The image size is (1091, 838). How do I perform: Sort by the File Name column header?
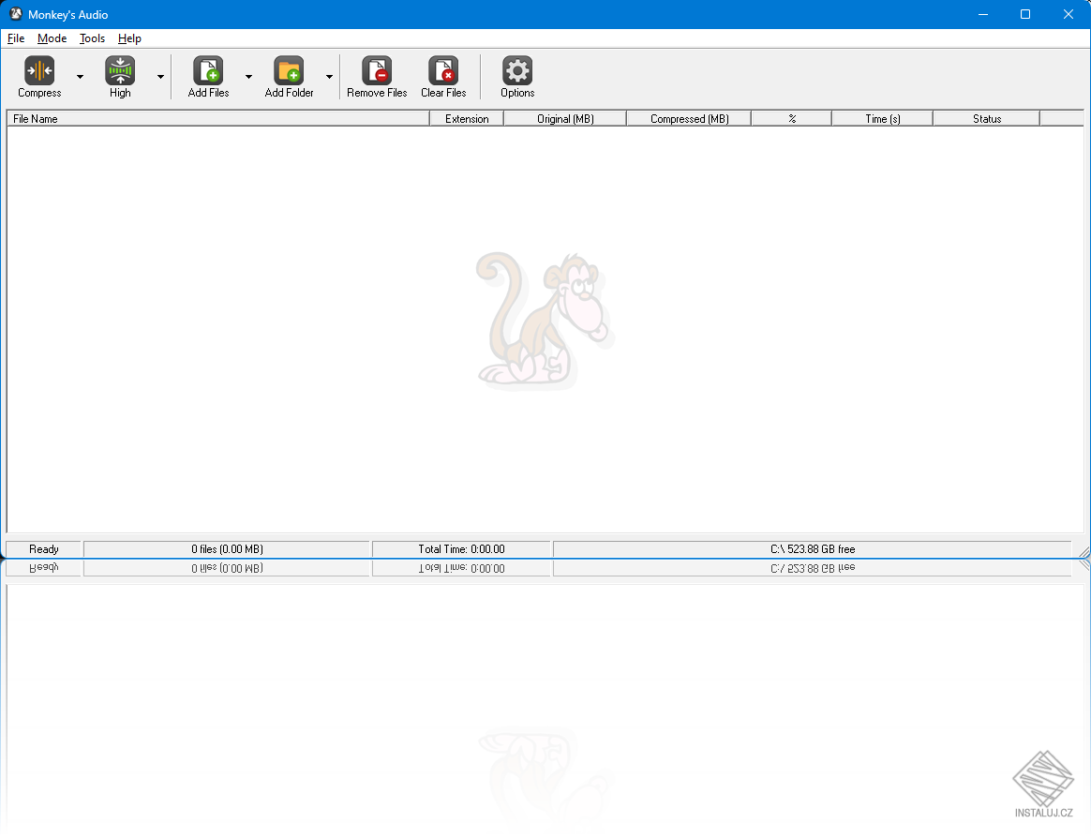218,119
